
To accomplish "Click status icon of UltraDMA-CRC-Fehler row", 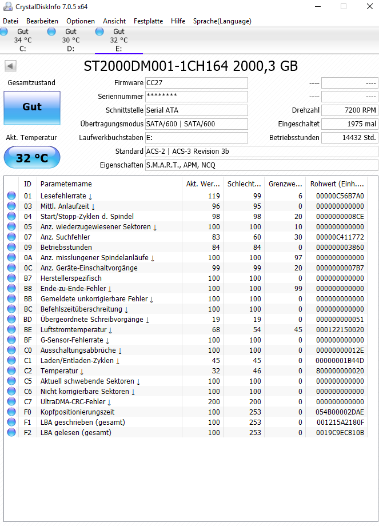I will click(x=11, y=401).
